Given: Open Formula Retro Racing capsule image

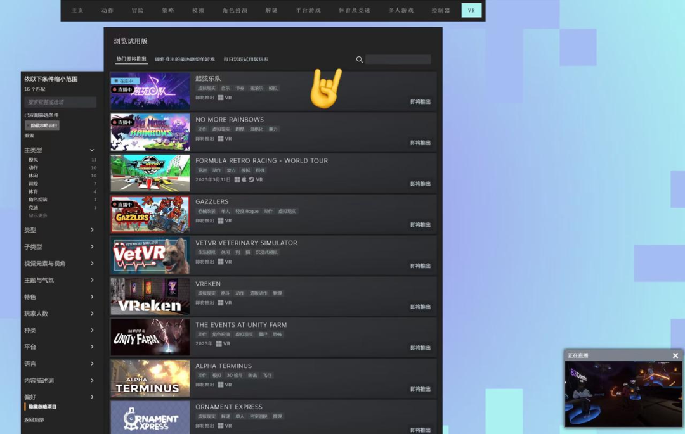Looking at the screenshot, I should pos(150,173).
